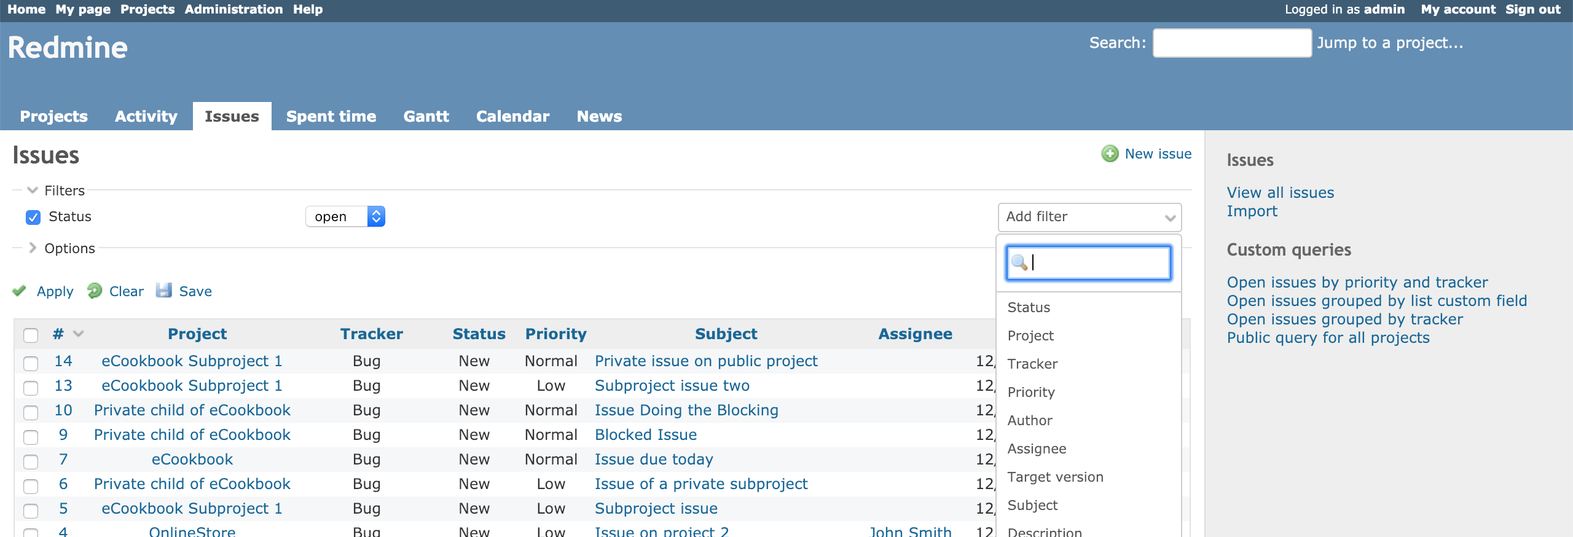Open the Blocked Issue subject link

point(646,434)
